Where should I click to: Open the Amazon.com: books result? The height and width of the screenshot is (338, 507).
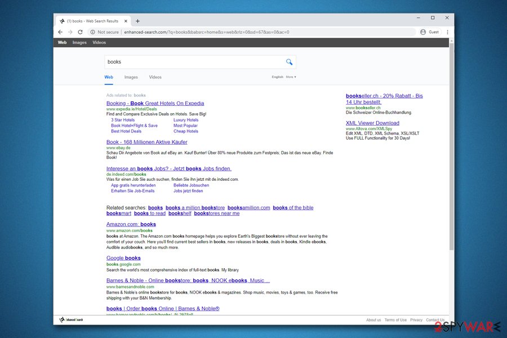[x=131, y=224]
